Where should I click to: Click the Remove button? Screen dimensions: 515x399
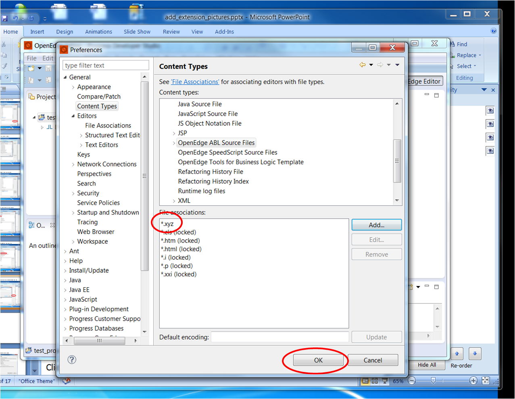coord(377,255)
